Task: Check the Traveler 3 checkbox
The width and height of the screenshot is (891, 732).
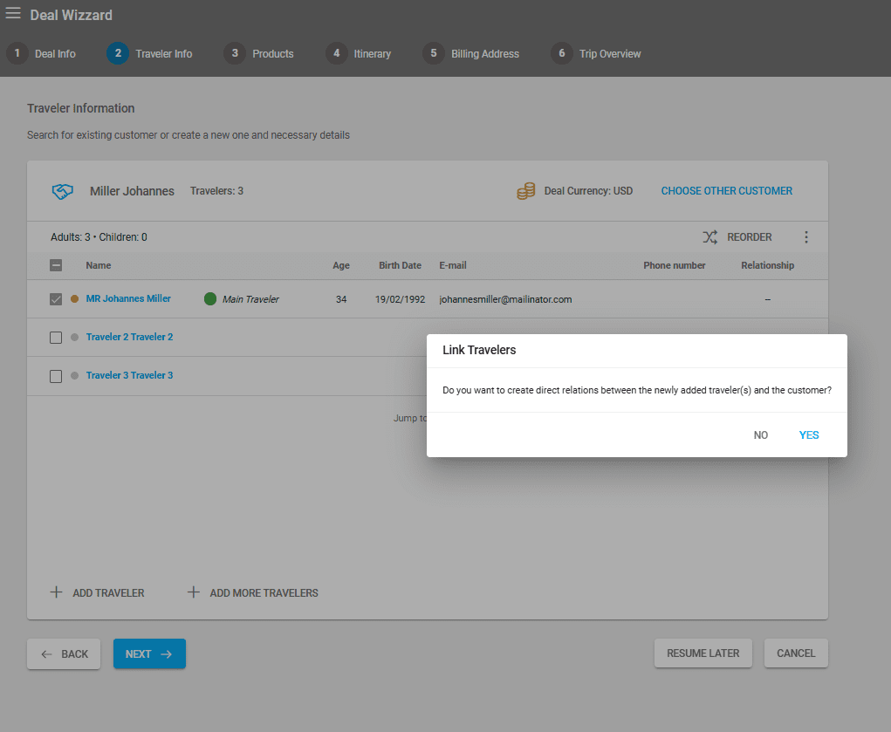Action: pos(56,376)
